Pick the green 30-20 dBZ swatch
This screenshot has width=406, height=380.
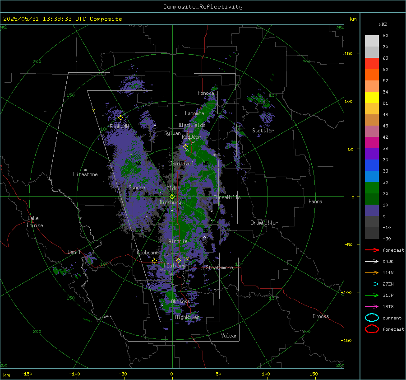pyautogui.click(x=372, y=188)
